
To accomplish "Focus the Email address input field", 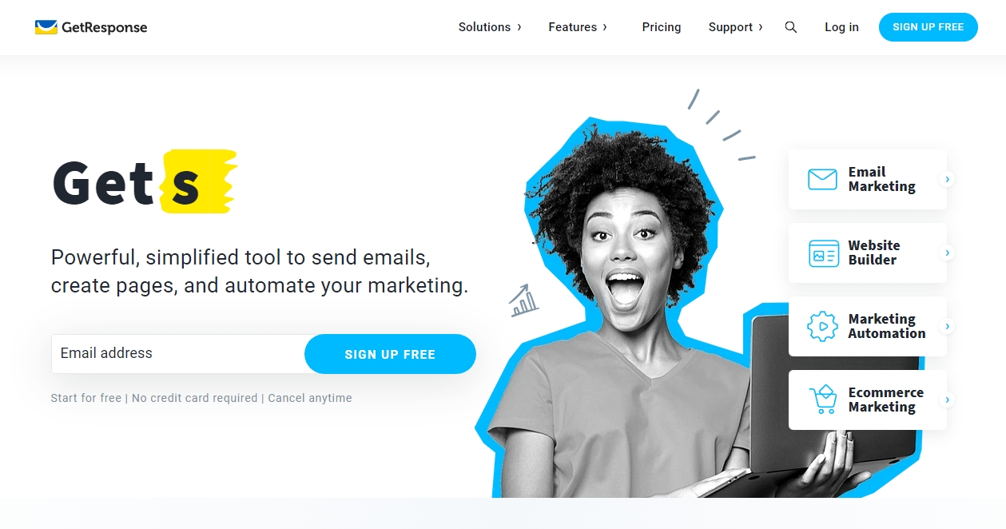I will [178, 354].
